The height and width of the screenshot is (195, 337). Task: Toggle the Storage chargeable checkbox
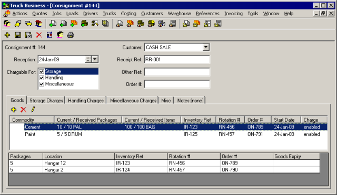point(42,71)
